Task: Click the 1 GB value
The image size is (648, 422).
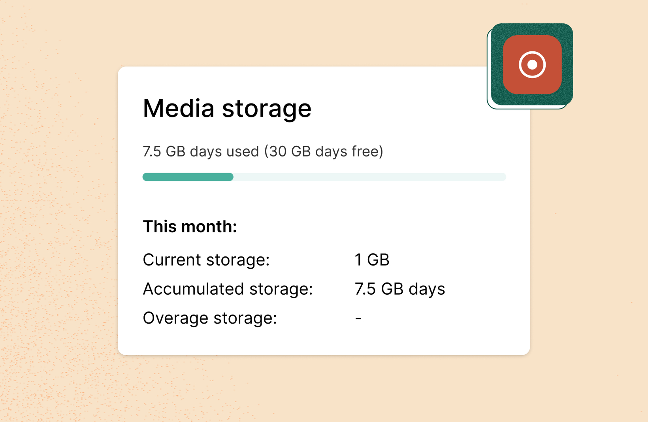Action: tap(372, 260)
